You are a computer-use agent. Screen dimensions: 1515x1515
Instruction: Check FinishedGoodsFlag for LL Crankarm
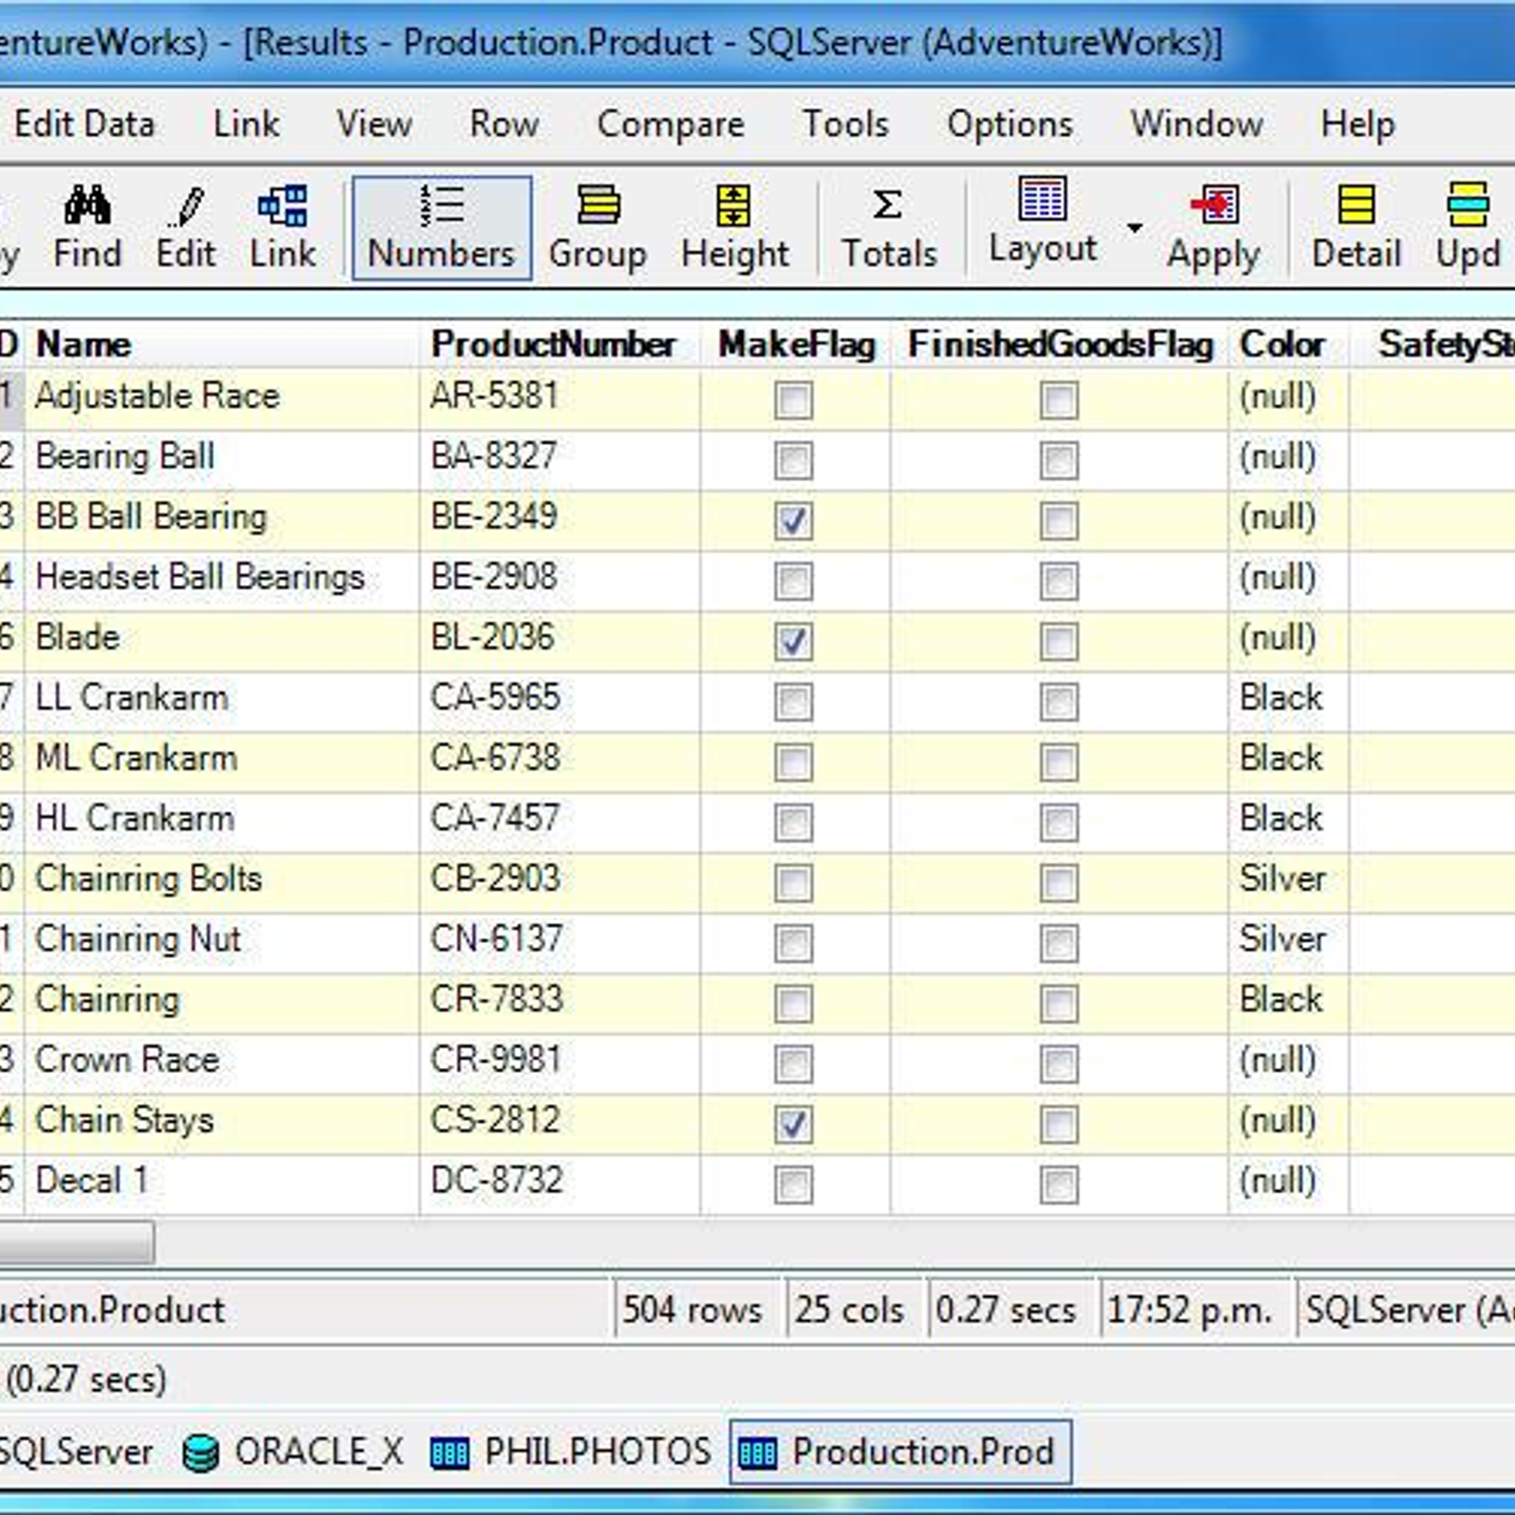pos(1059,702)
